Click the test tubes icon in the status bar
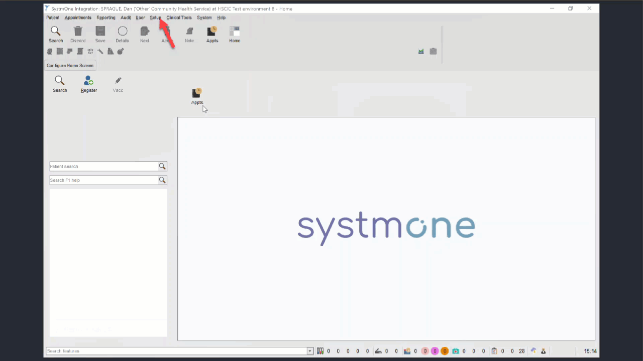This screenshot has width=643, height=361. point(320,351)
